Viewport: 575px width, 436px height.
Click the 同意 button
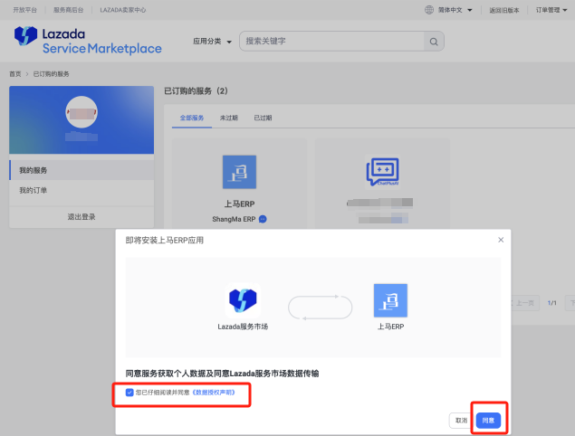click(x=488, y=421)
